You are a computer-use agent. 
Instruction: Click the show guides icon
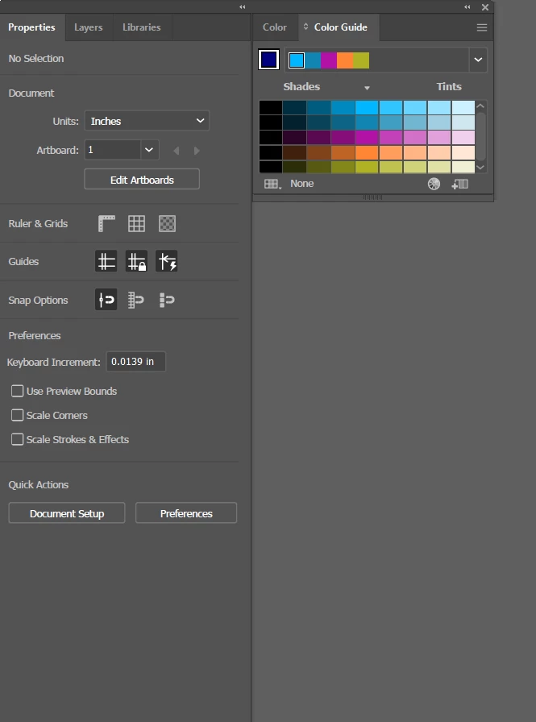click(106, 262)
